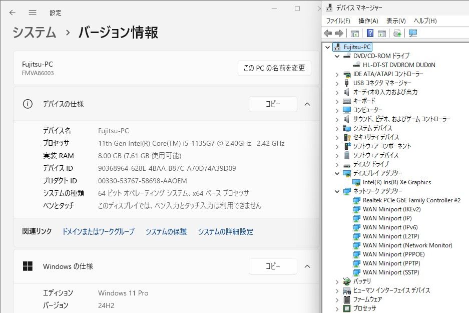Click the WAN Miniport (SSTP) adapter icon
Screen dimensions: 469x313
(356, 272)
